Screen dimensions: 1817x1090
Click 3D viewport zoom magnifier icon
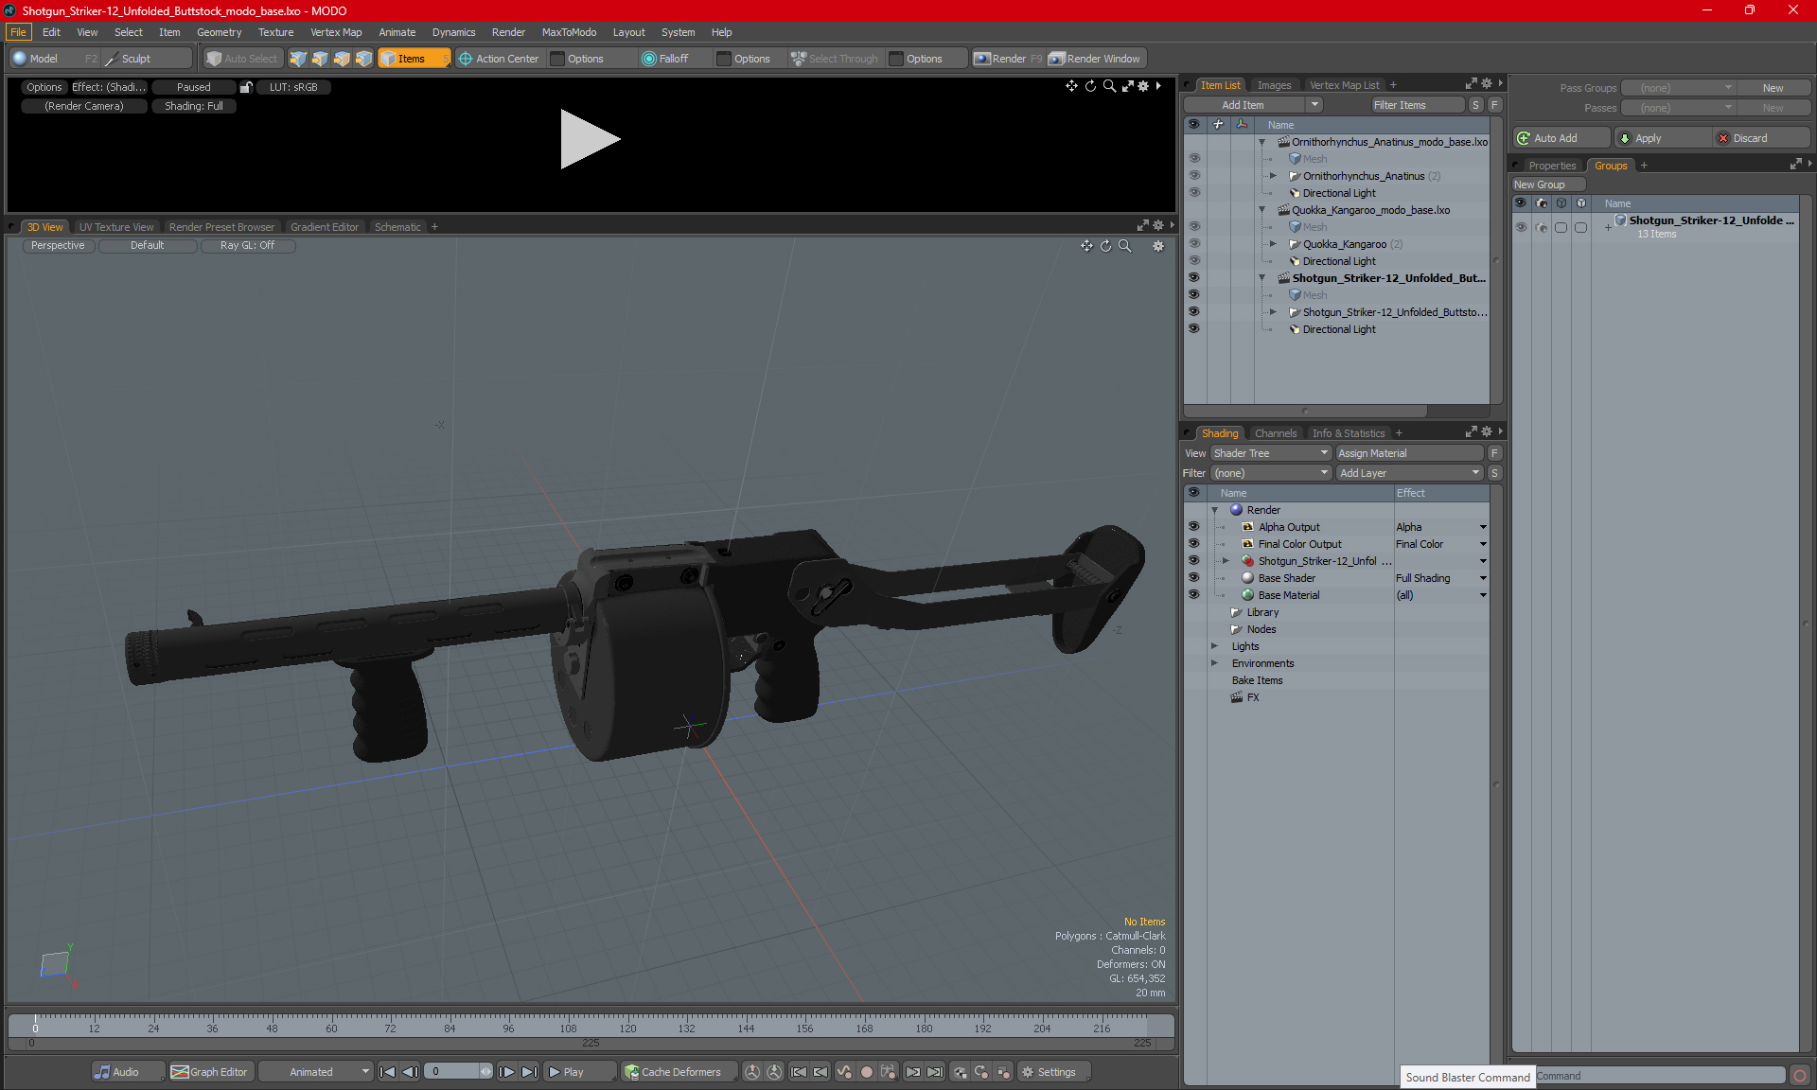(1125, 246)
